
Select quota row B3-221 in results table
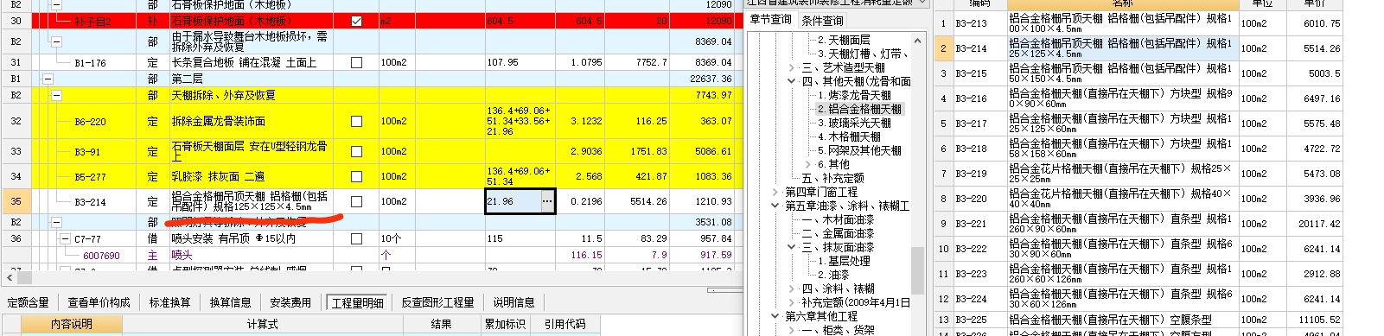1138,224
